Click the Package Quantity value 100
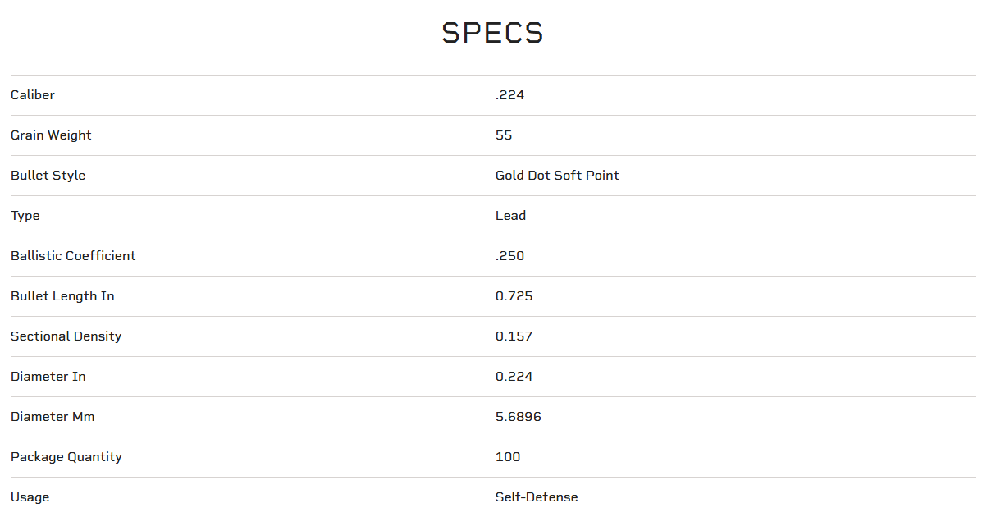The image size is (987, 508). (x=508, y=457)
